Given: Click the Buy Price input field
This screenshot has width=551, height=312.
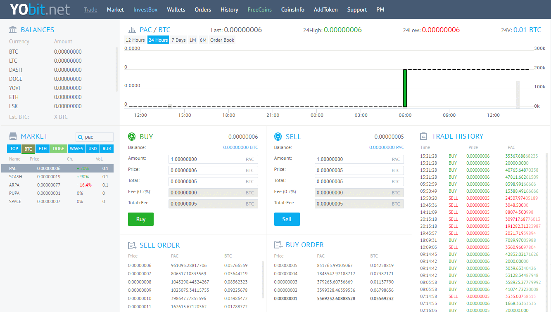Looking at the screenshot, I should [x=213, y=170].
